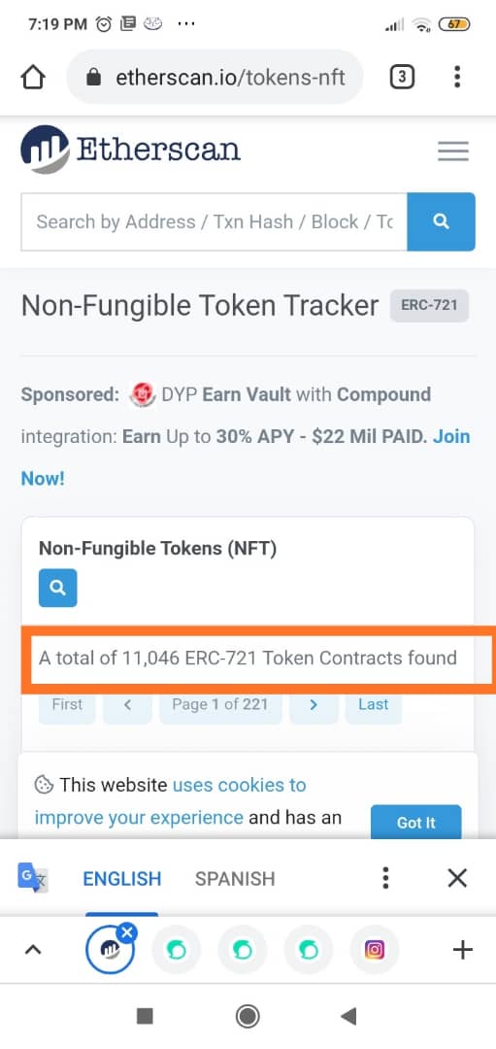Tap the browser home icon

33,78
